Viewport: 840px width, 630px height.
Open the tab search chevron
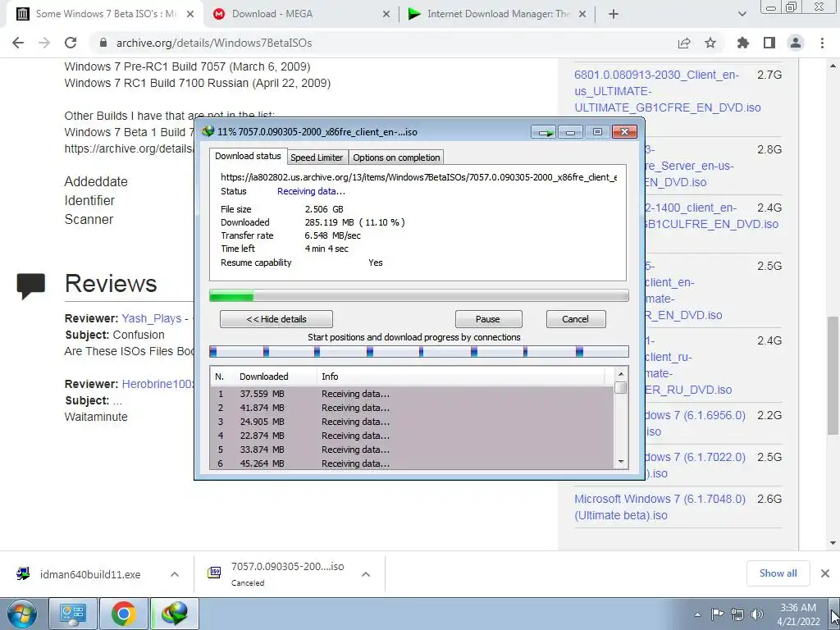pos(742,14)
